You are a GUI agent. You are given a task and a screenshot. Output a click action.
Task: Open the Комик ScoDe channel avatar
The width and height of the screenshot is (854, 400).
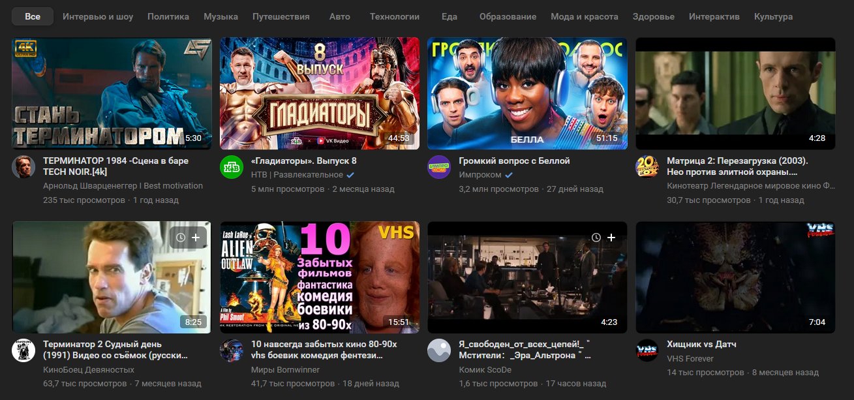click(439, 350)
